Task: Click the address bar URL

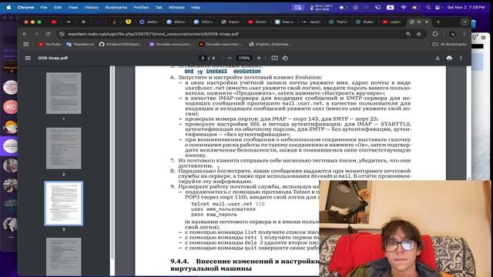Action: pos(153,34)
